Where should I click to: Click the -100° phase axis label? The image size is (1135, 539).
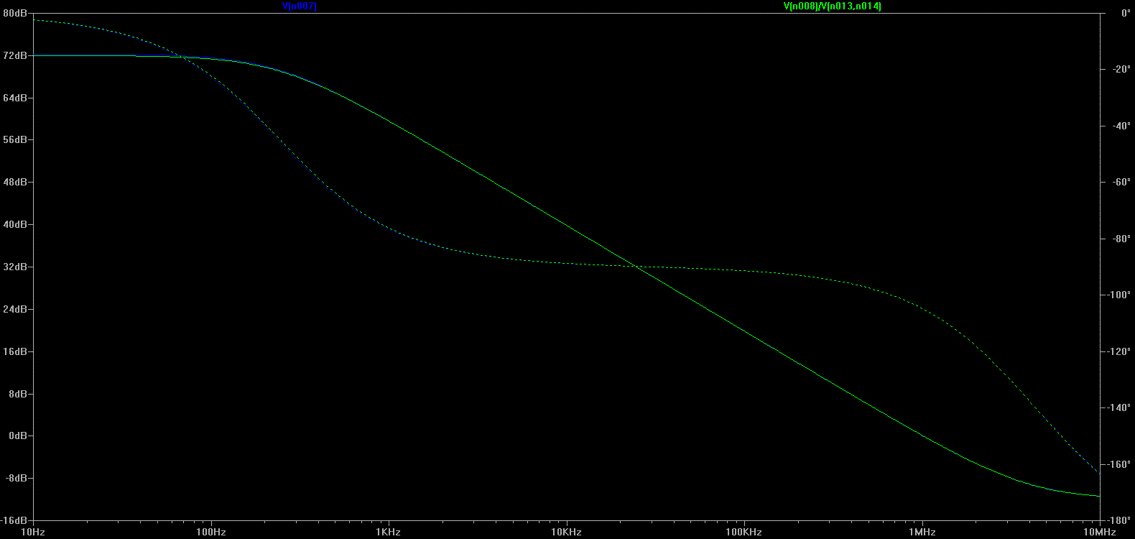pos(1118,295)
